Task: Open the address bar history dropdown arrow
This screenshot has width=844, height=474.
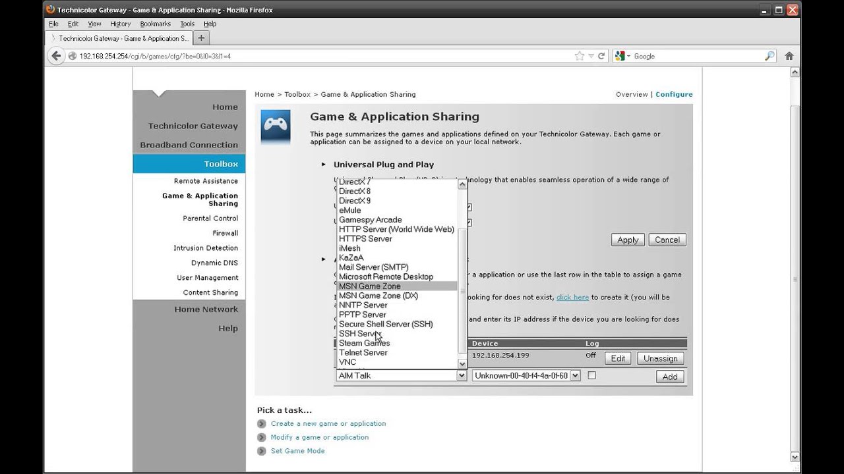Action: tap(591, 56)
